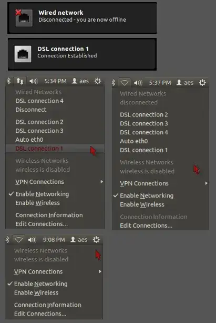Click the network arrows indicator beside 5:34 PM
The image size is (216, 323).
[20, 81]
